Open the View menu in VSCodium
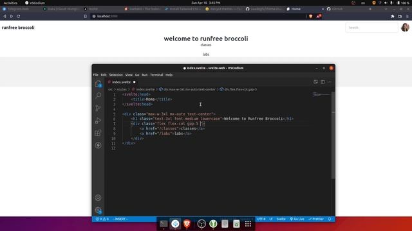The height and width of the screenshot is (231, 412). pos(129,75)
